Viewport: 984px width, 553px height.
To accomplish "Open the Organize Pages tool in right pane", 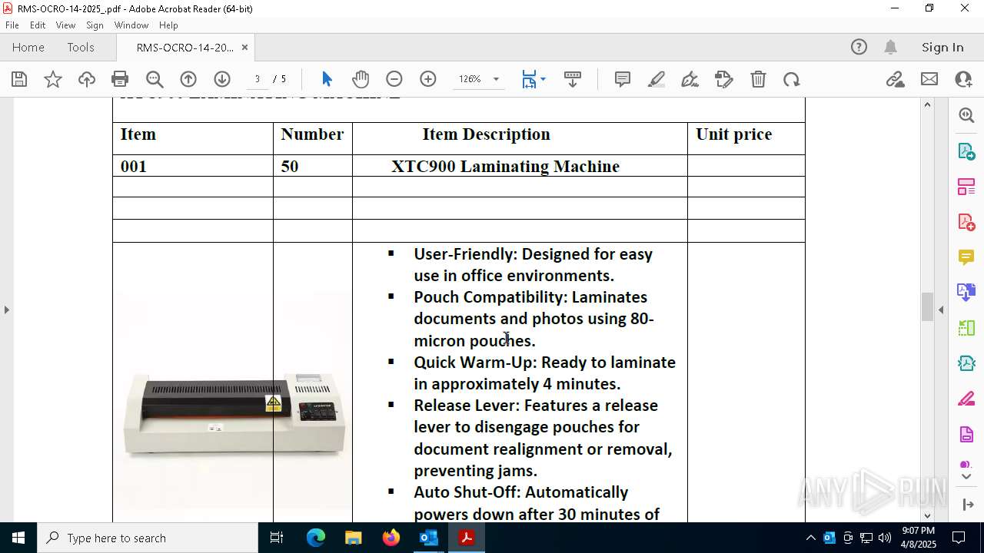I will [966, 187].
